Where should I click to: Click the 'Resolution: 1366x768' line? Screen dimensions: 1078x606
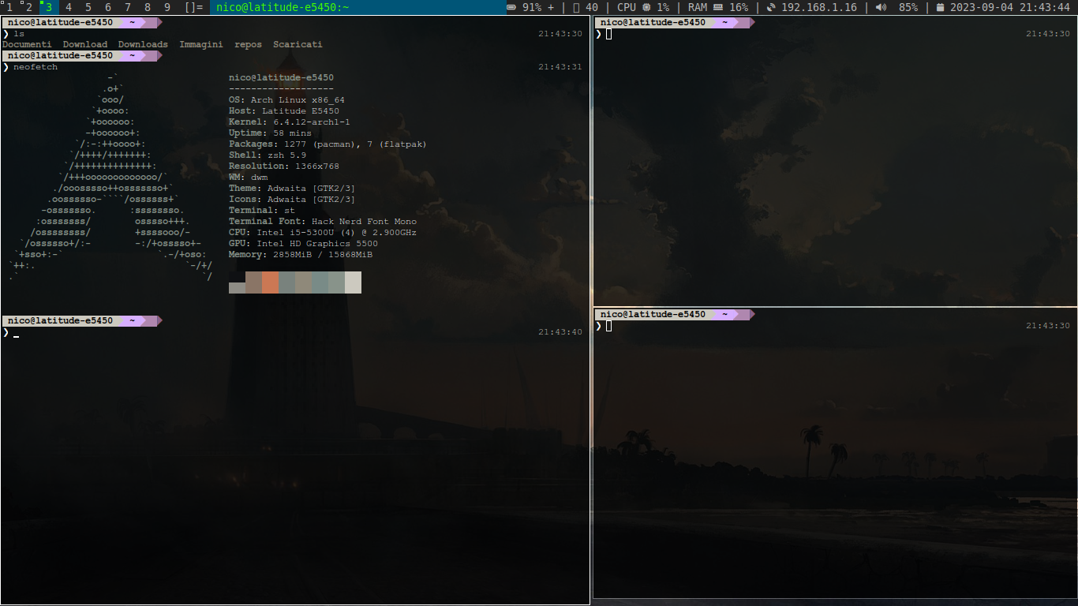pos(284,166)
